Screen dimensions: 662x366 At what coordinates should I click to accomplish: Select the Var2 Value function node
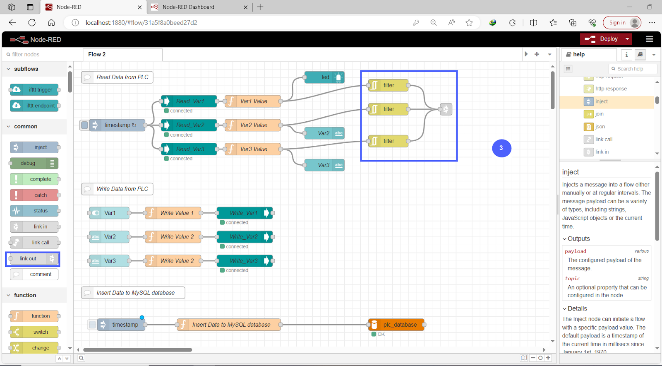click(253, 125)
